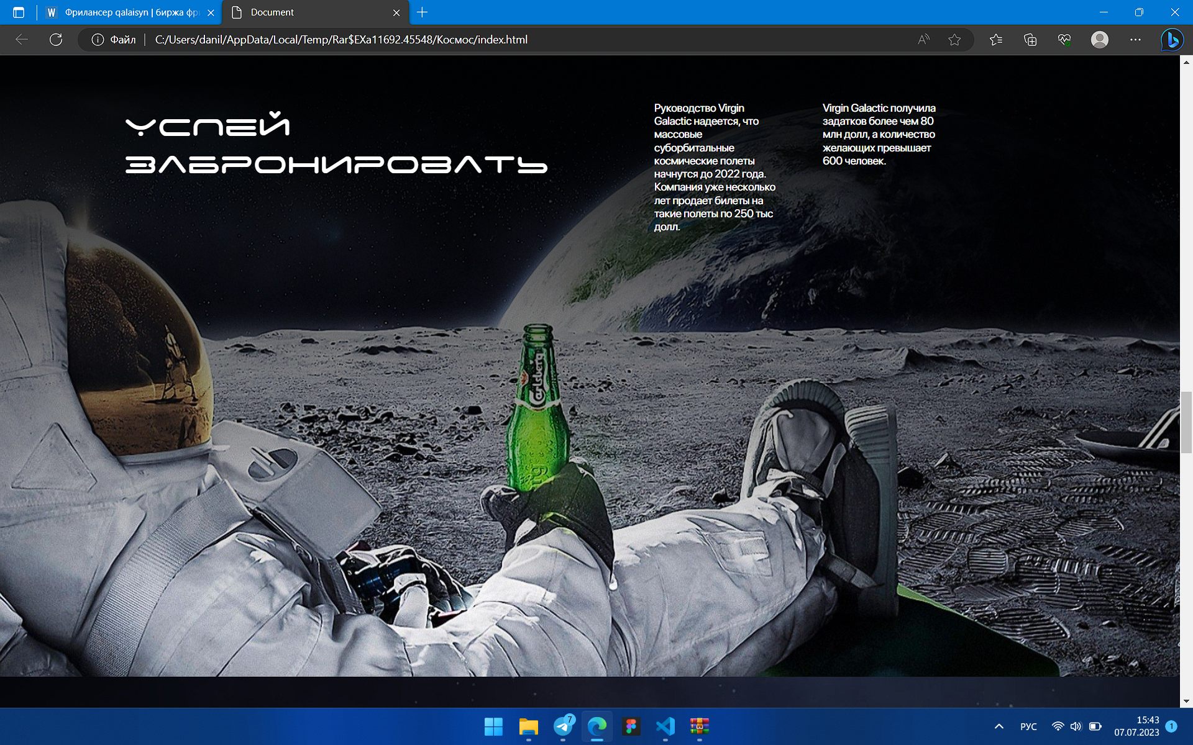Open the profile account icon
The height and width of the screenshot is (745, 1193).
(1100, 40)
